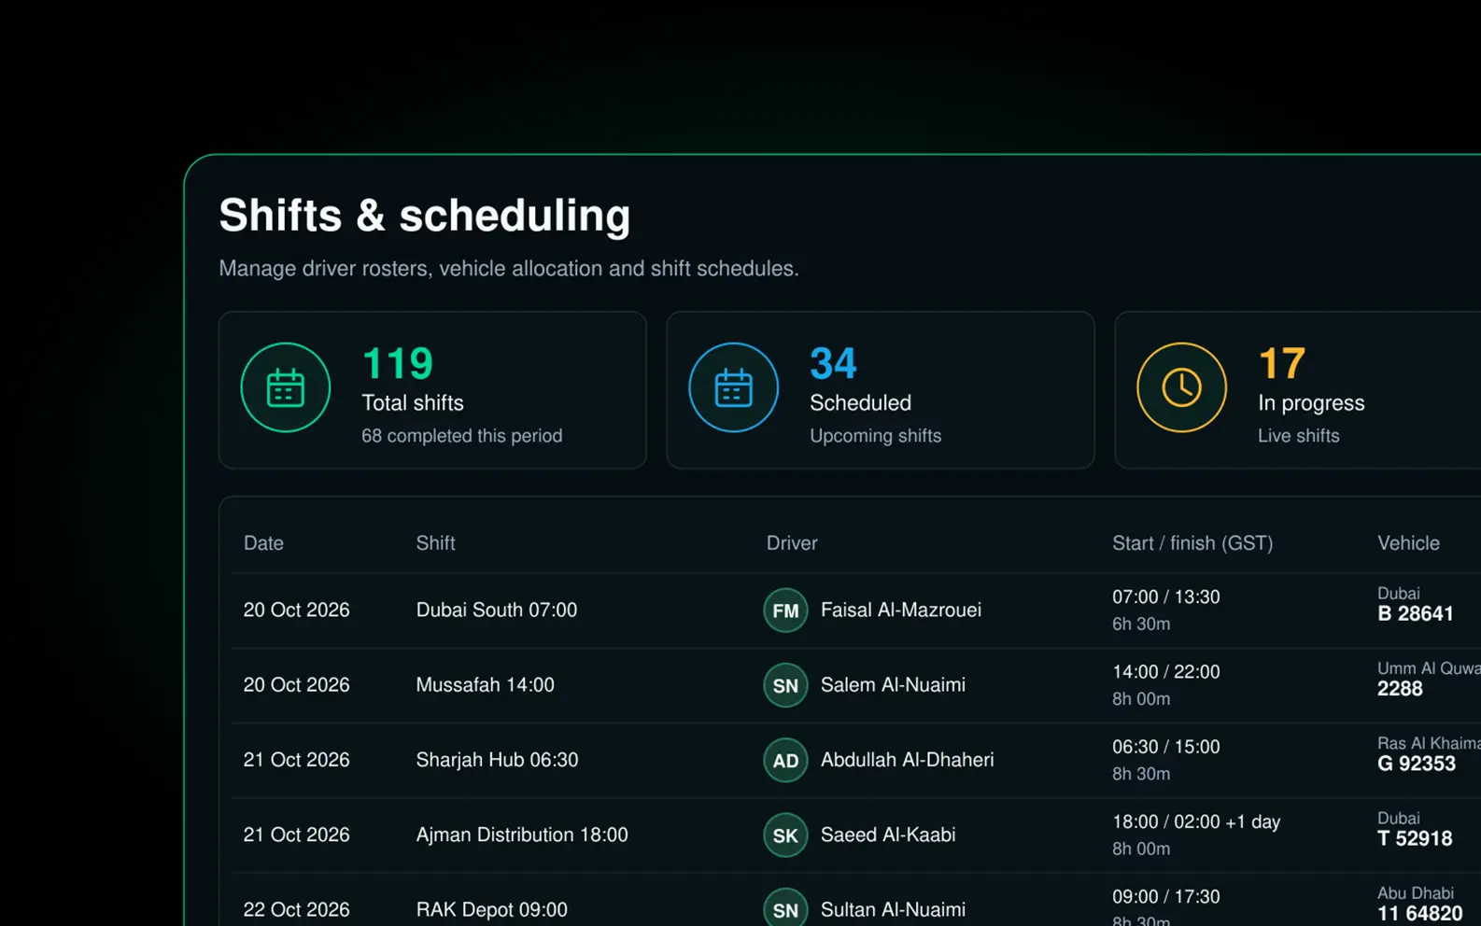1481x926 pixels.
Task: Click the blue calendar icon for Scheduled
Action: pyautogui.click(x=734, y=387)
